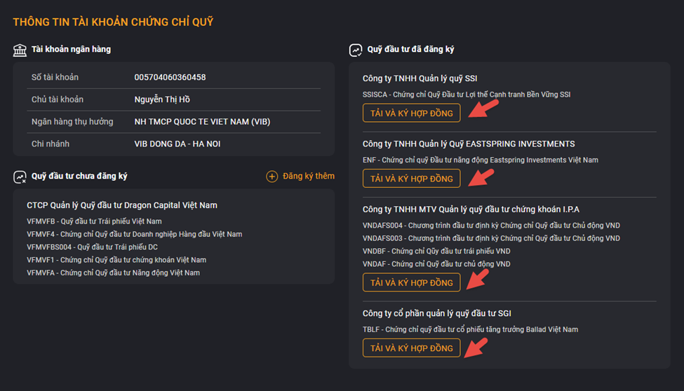Download and sign contract for SSI fund
This screenshot has height=391, width=684.
pyautogui.click(x=411, y=113)
